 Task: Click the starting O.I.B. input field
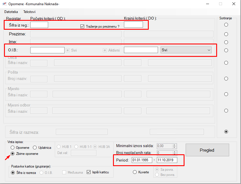[x=47, y=50]
